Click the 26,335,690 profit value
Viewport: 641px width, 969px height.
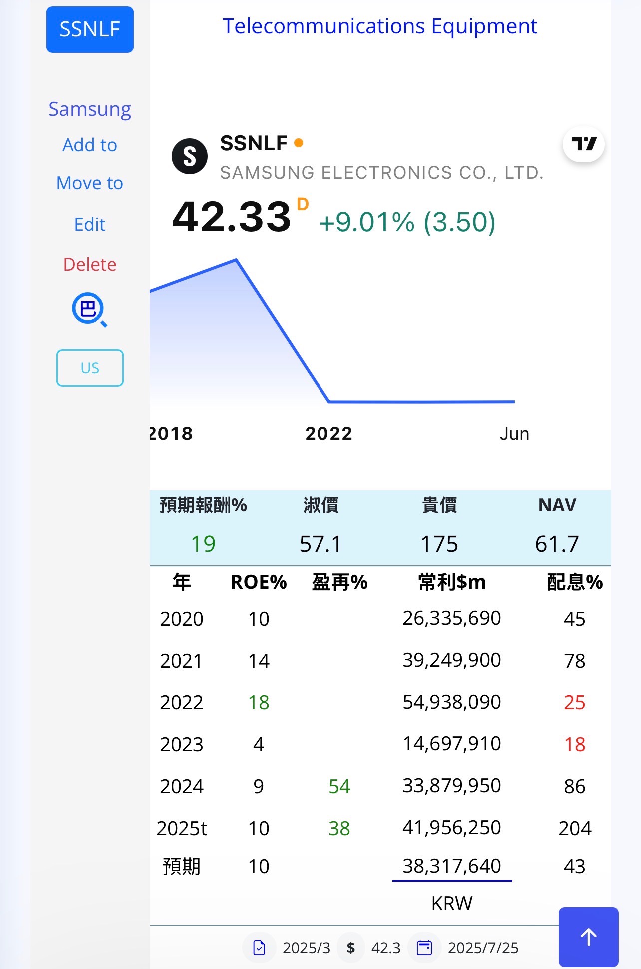click(x=452, y=618)
